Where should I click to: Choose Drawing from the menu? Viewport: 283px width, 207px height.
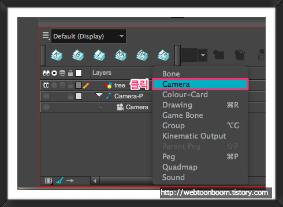(200, 105)
